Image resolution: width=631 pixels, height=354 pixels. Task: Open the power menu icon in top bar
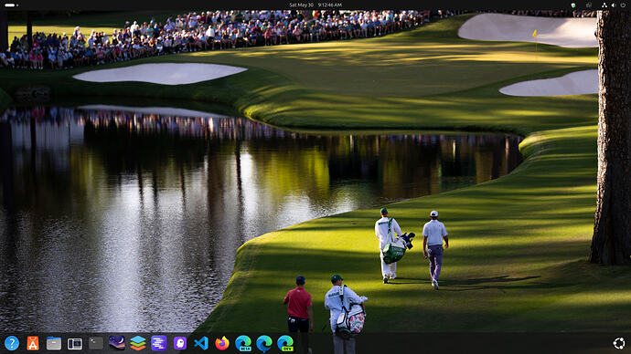pos(623,5)
